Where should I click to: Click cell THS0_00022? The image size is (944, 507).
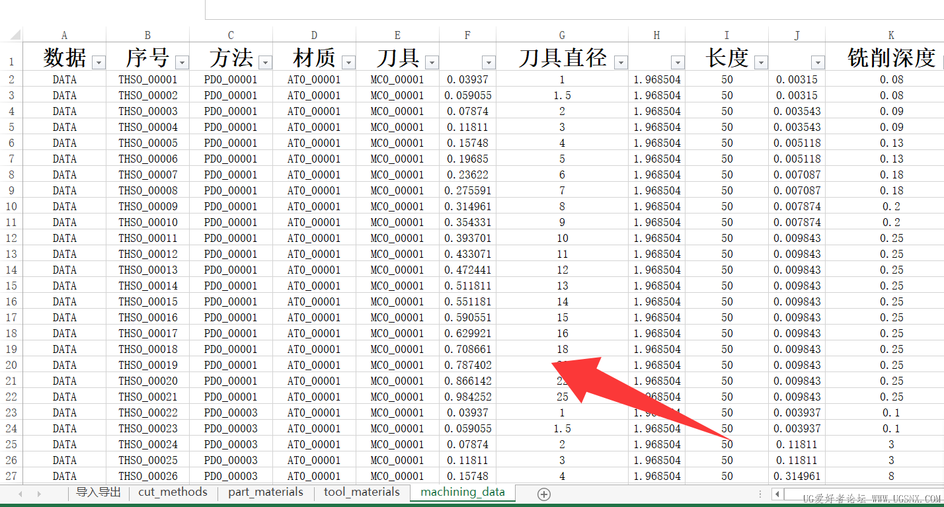pos(147,412)
